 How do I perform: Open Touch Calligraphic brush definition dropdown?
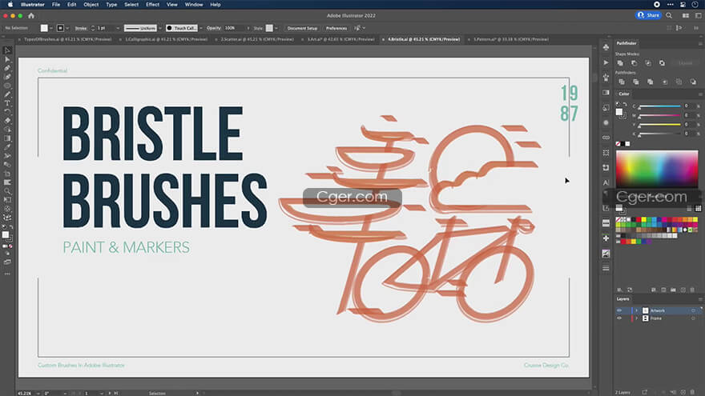[x=200, y=28]
